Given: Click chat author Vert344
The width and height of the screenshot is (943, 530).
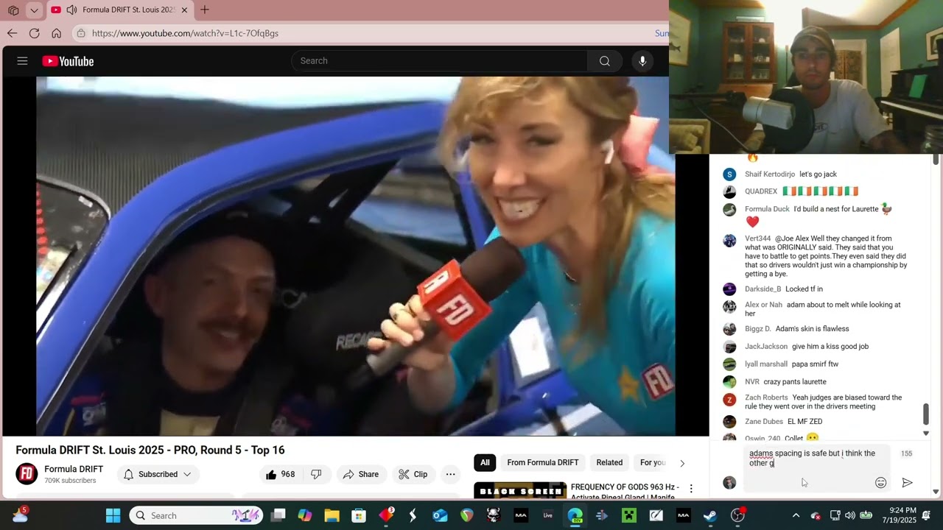Looking at the screenshot, I should [757, 239].
